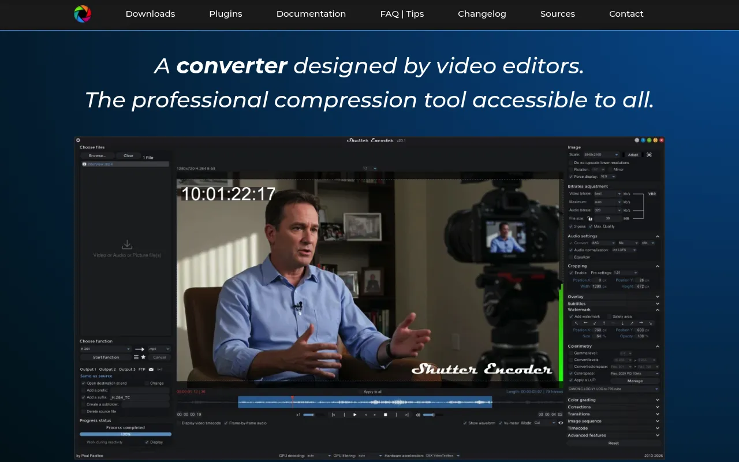The width and height of the screenshot is (739, 462).
Task: Click the watermark bottom-right arrow icon
Action: click(x=650, y=323)
